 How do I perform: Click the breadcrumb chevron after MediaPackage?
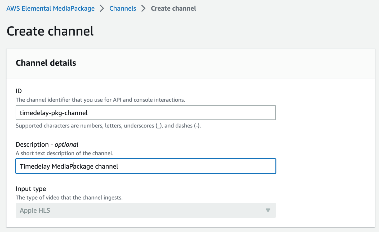point(102,8)
